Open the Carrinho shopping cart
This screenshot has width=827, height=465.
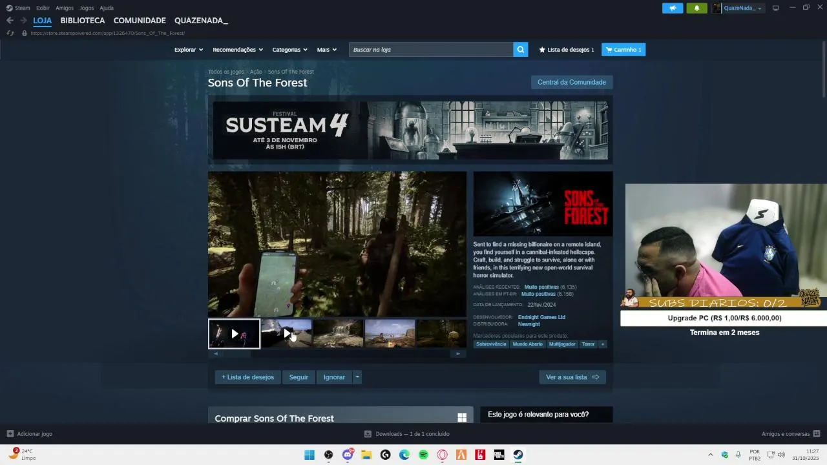point(623,50)
